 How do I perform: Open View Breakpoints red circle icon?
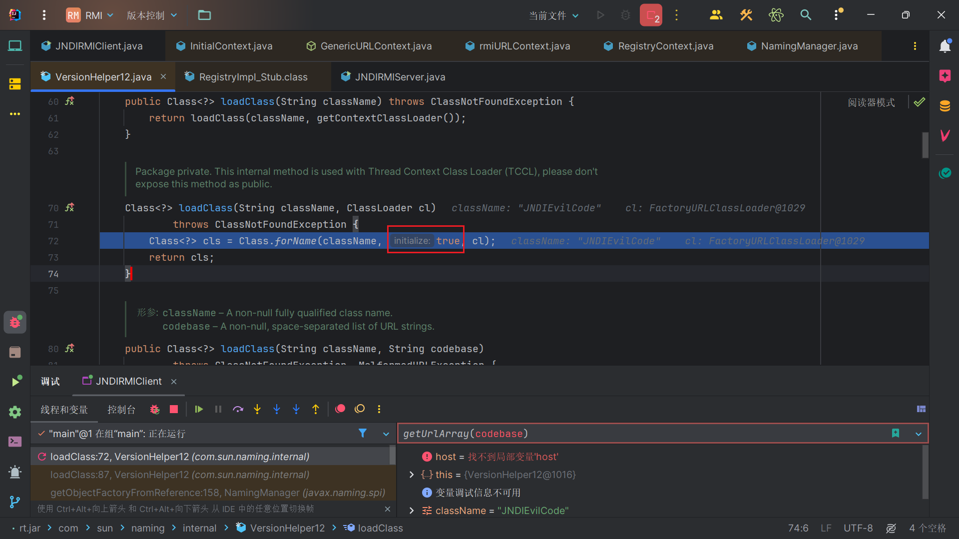[x=340, y=409]
